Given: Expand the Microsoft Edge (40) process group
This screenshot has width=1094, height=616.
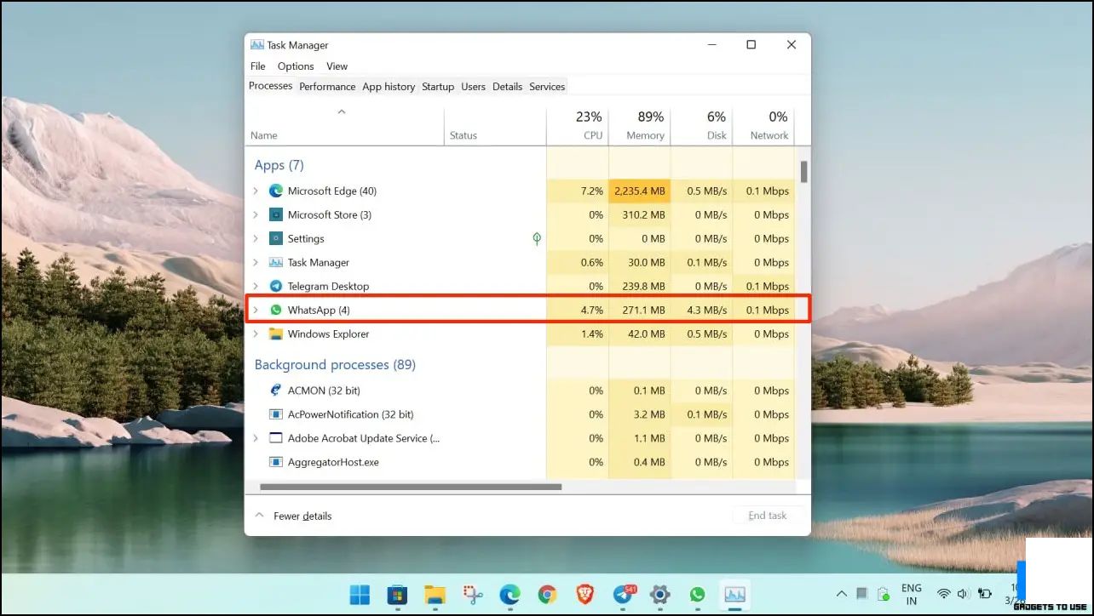Looking at the screenshot, I should [x=256, y=191].
